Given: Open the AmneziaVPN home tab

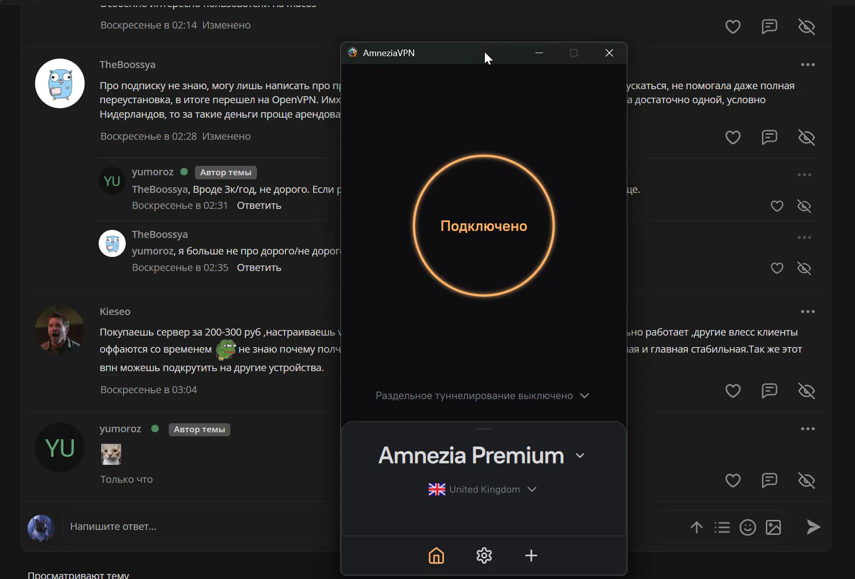Looking at the screenshot, I should click(x=436, y=555).
